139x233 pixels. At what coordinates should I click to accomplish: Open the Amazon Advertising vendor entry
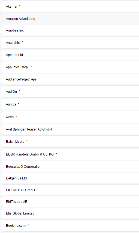pos(70,19)
